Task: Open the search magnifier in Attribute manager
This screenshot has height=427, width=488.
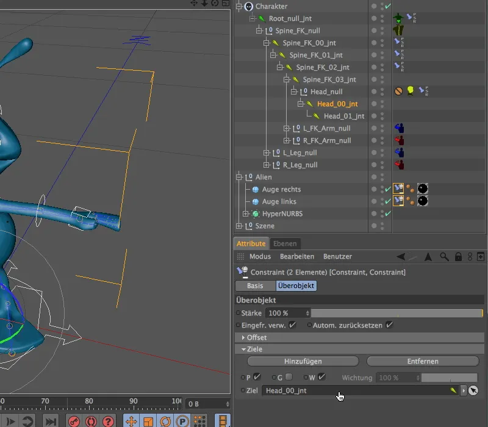Action: [444, 257]
